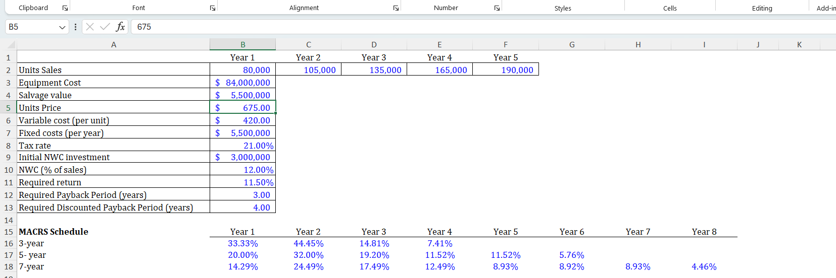Screen dimensions: 836x278
Task: Select Year 2 units value 105,000
Action: pyautogui.click(x=309, y=70)
